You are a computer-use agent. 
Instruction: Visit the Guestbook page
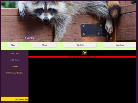tap(120, 45)
